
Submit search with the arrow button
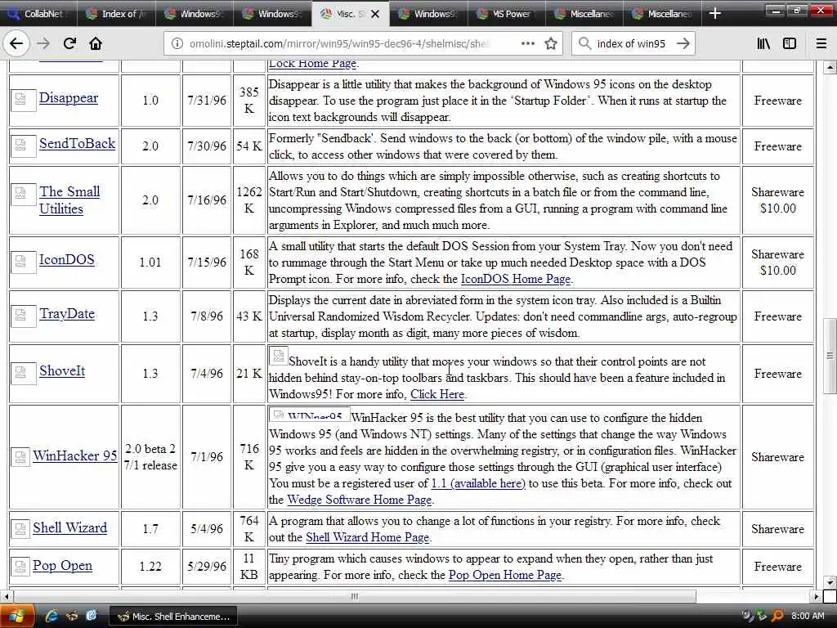pos(683,44)
